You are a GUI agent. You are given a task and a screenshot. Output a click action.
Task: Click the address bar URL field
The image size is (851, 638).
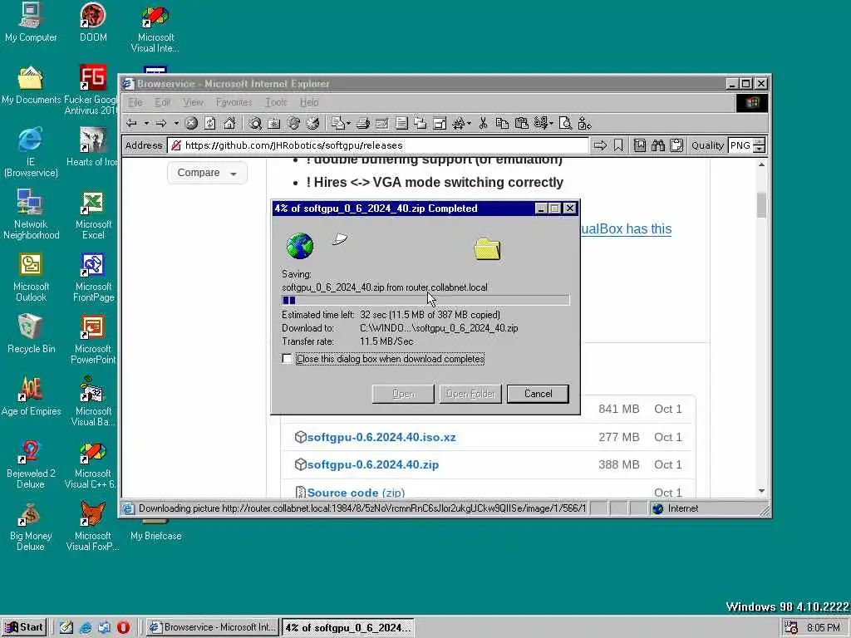pyautogui.click(x=380, y=145)
